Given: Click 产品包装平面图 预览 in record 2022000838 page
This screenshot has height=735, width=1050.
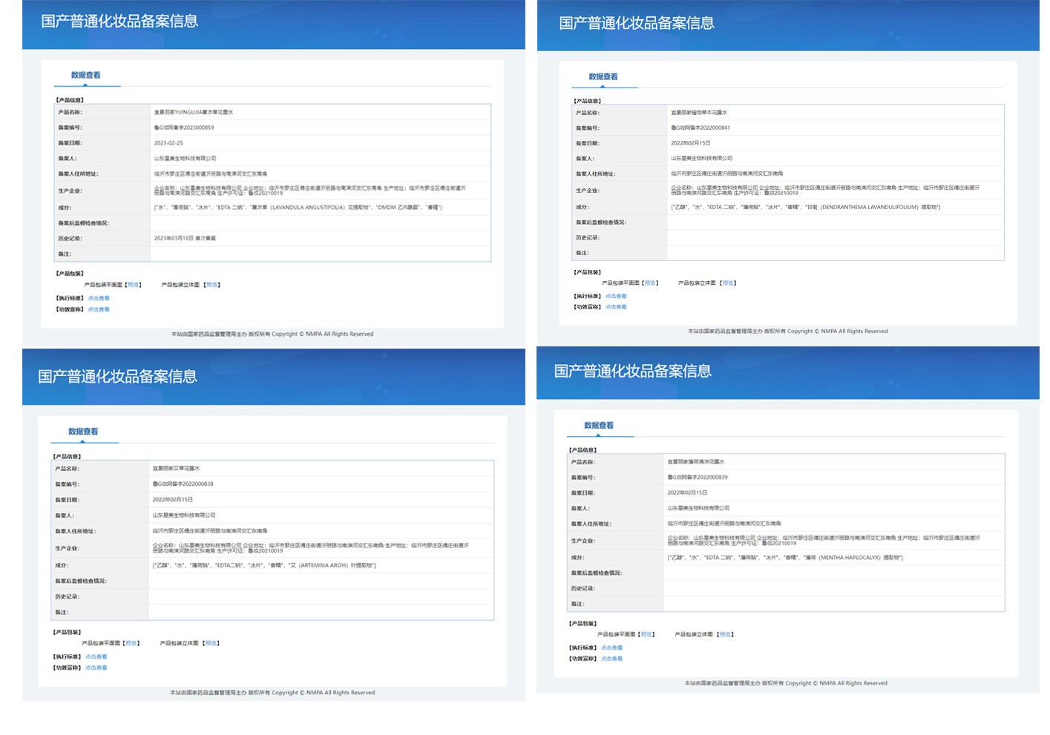Looking at the screenshot, I should tap(132, 643).
